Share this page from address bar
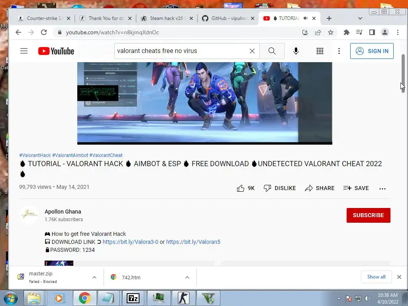This screenshot has width=408, height=306. 318,32
